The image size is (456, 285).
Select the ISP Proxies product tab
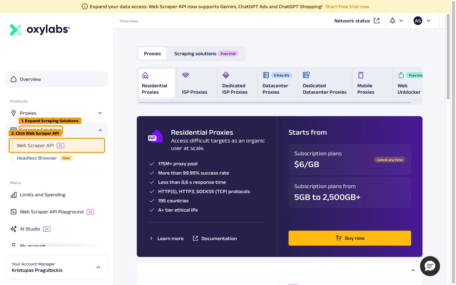197,83
